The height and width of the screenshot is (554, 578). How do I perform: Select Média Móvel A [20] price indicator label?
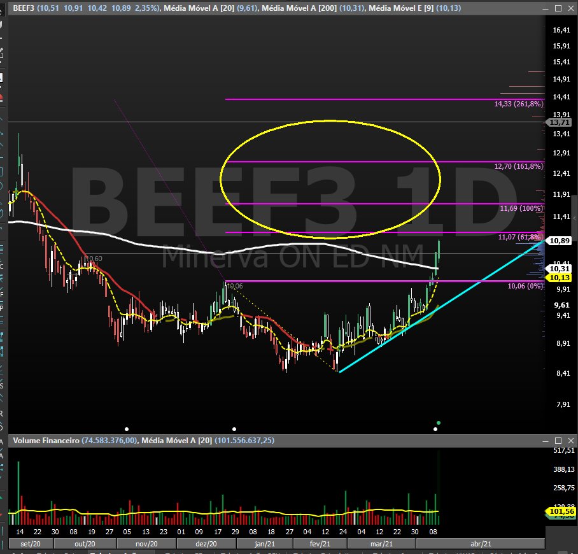(x=199, y=8)
